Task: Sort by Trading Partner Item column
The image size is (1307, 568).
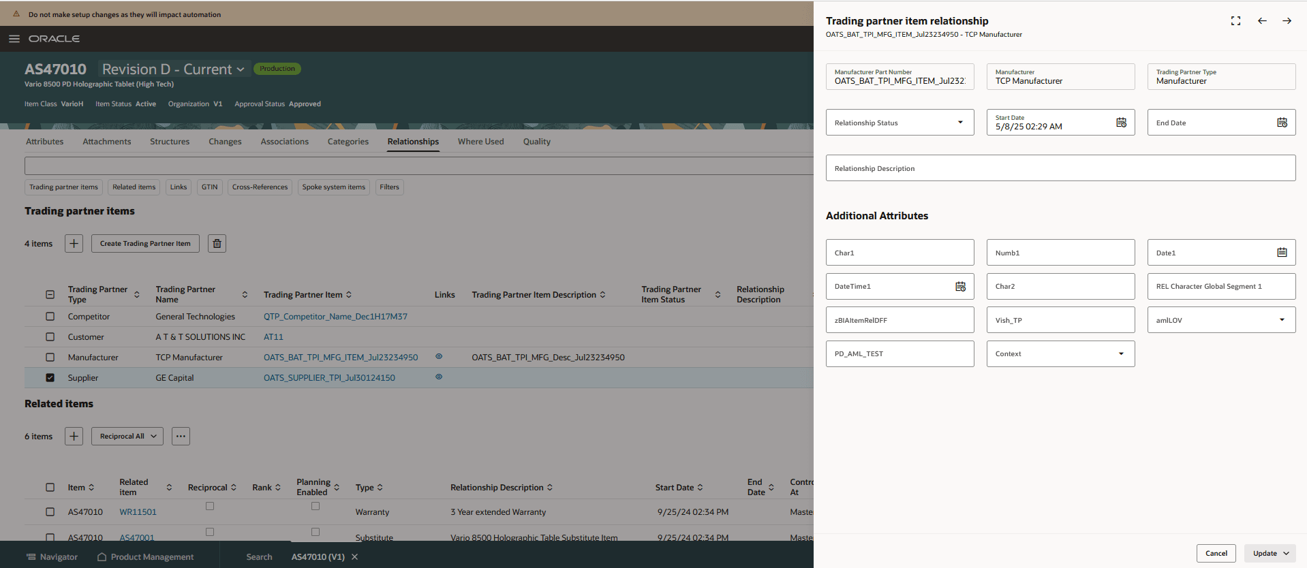Action: pyautogui.click(x=349, y=294)
